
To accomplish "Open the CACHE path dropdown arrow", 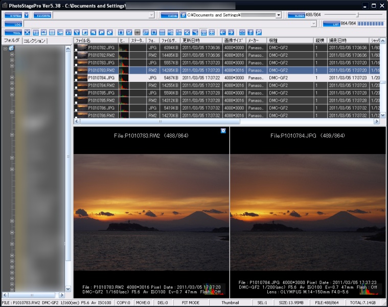I will (x=279, y=15).
